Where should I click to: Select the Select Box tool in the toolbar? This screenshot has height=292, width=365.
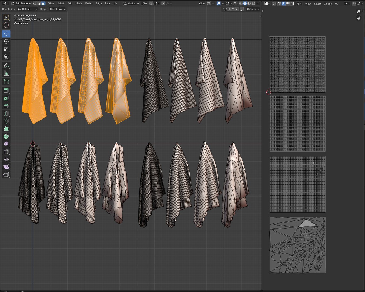click(6, 18)
